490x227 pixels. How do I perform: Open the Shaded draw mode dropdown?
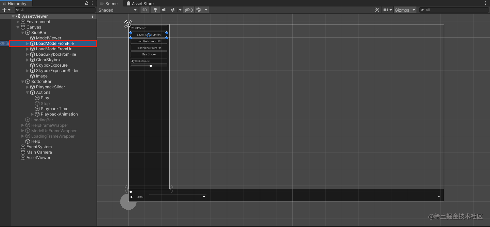(118, 10)
